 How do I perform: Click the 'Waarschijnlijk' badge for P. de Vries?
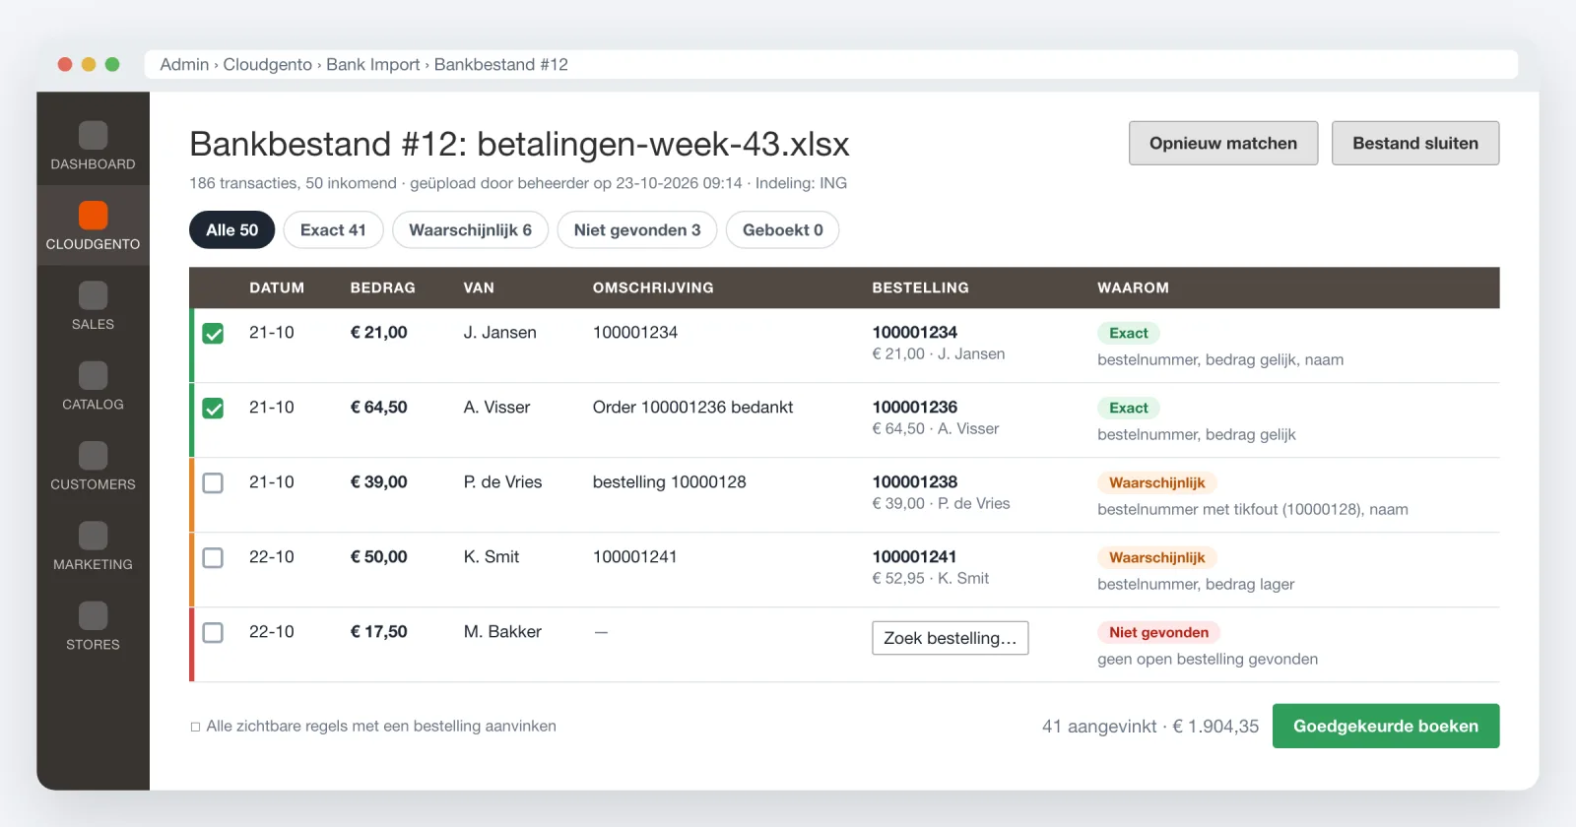click(1157, 482)
